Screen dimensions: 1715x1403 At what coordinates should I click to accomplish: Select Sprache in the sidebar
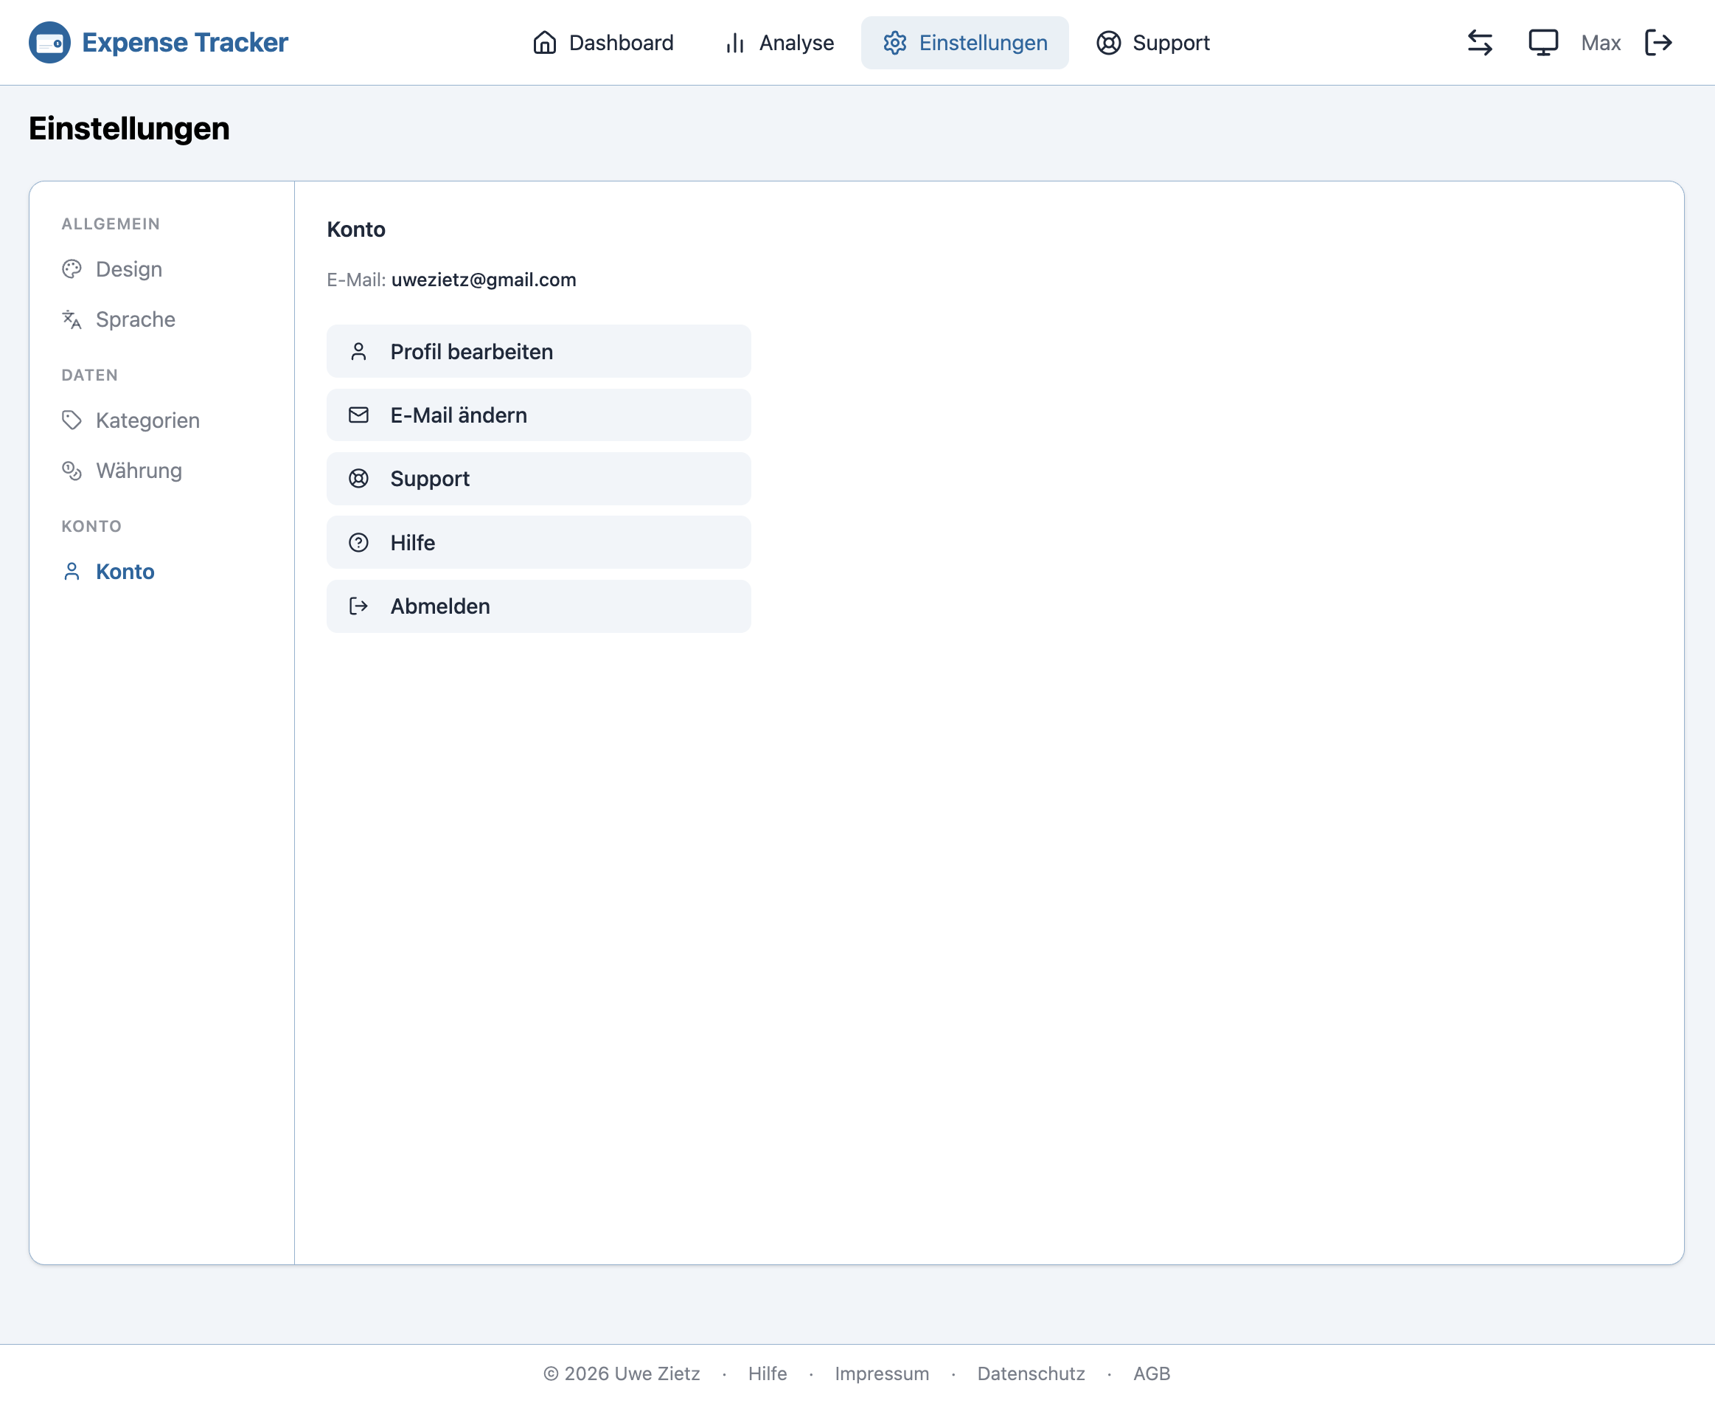(135, 319)
